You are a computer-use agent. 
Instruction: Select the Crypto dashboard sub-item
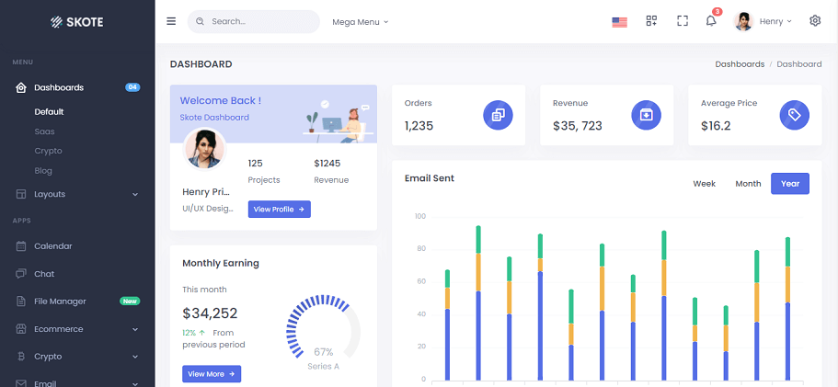[x=48, y=151]
